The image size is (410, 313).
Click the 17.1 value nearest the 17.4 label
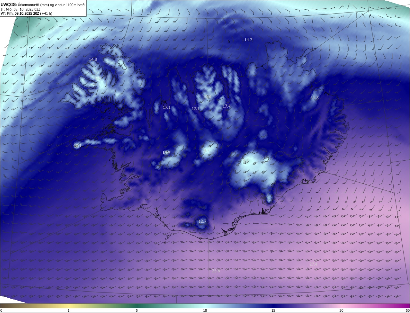[x=195, y=109]
